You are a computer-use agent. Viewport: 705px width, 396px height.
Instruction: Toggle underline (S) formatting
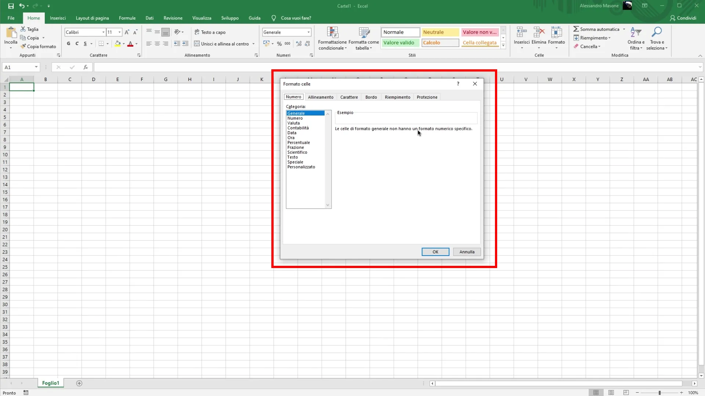point(85,44)
